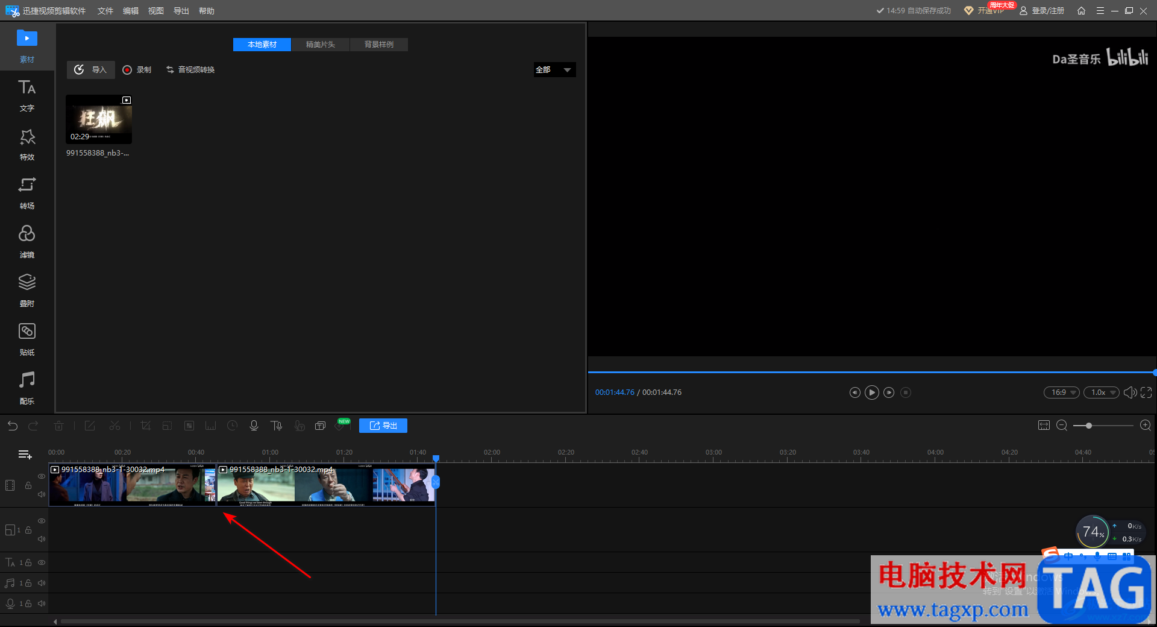Click the freeze-frame bars icon

(210, 426)
